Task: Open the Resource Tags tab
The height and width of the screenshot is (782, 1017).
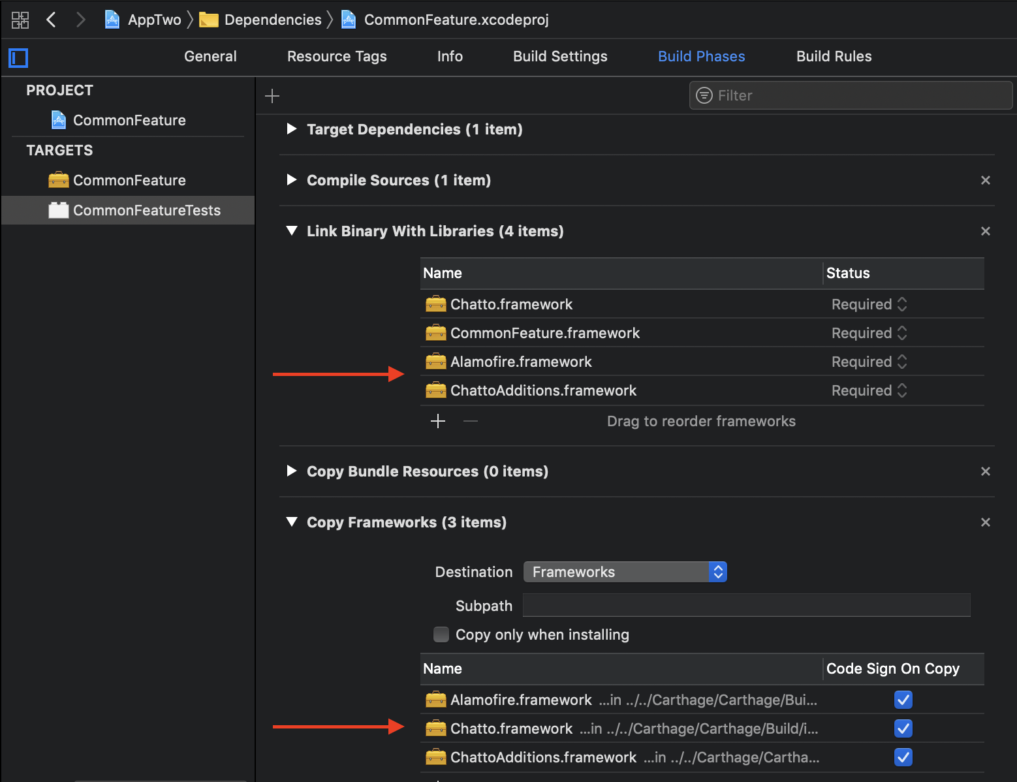Action: point(337,56)
